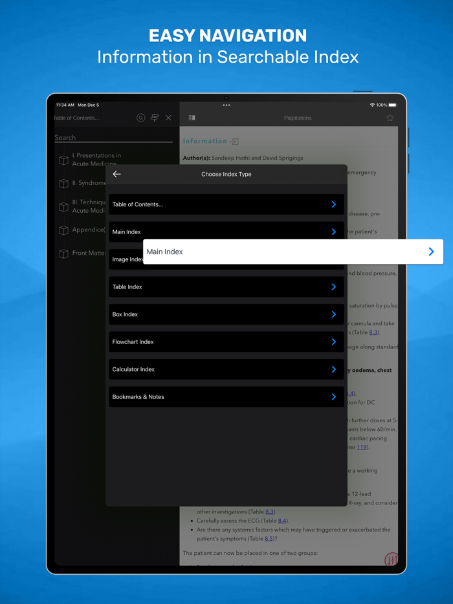Select Box Index option
Image resolution: width=453 pixels, height=604 pixels.
click(x=226, y=314)
